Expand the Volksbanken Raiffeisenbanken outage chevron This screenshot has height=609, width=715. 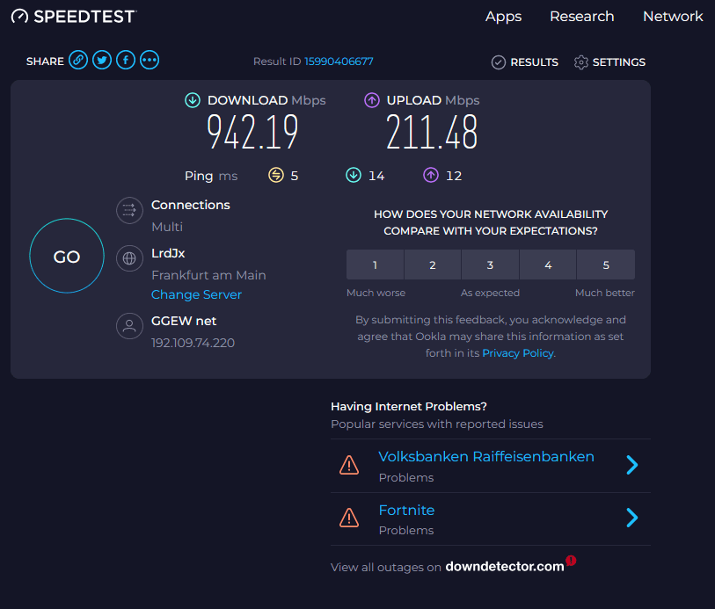(632, 465)
